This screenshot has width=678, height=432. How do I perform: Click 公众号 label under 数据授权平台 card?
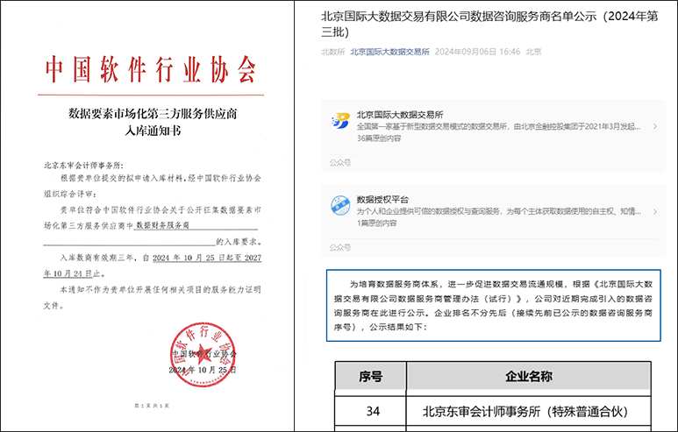(339, 247)
